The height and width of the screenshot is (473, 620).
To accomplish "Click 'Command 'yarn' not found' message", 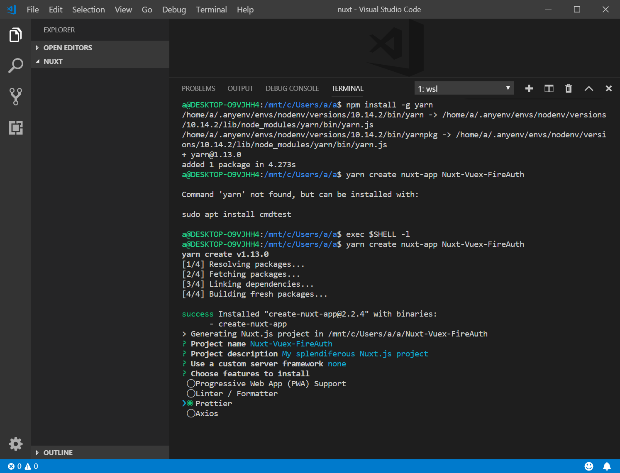I will click(x=300, y=194).
